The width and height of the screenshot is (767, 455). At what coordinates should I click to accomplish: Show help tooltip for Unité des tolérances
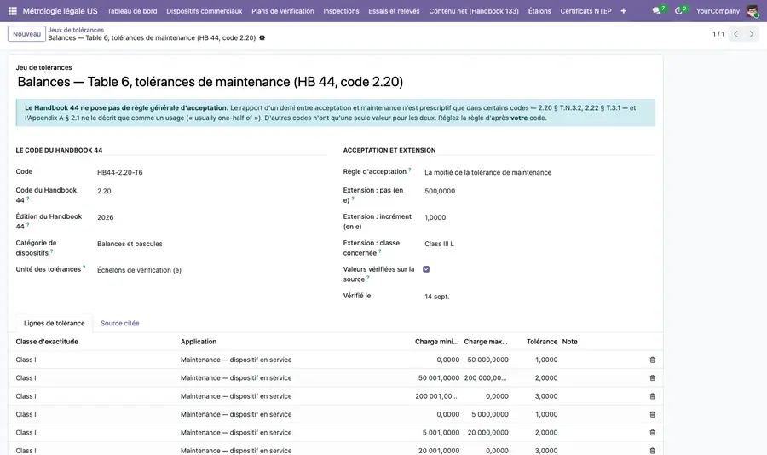click(x=84, y=268)
